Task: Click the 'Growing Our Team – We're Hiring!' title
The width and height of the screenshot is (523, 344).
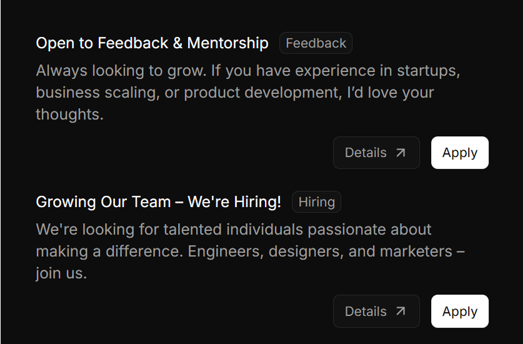Action: 158,202
